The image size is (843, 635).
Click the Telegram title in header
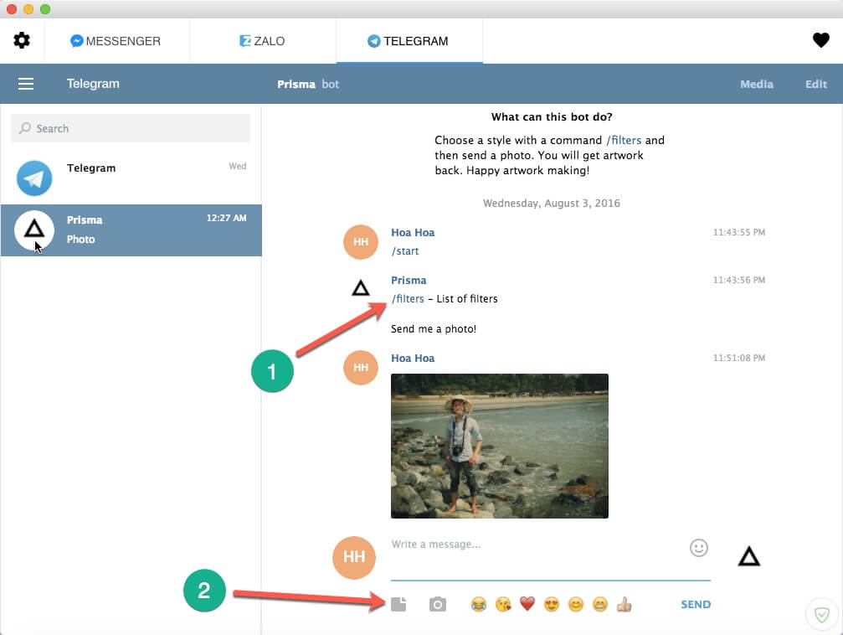93,84
